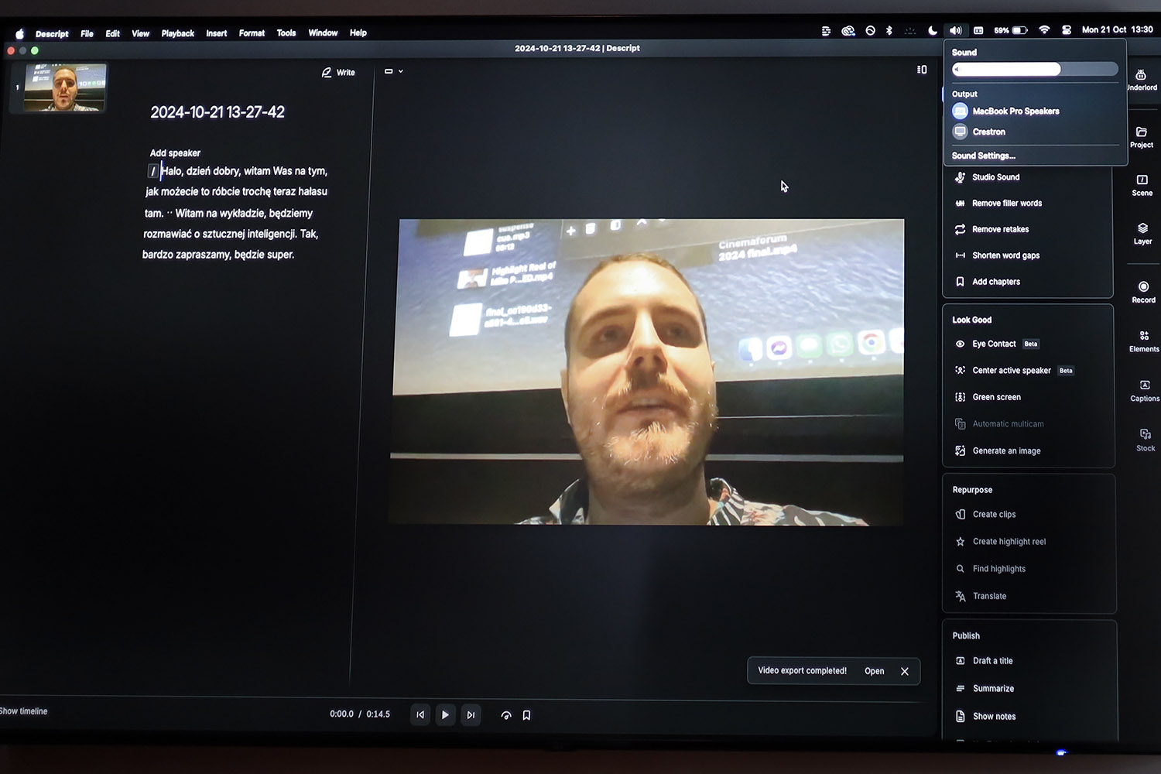Toggle the layout panel icon above canvas
The image size is (1161, 774).
click(x=922, y=70)
